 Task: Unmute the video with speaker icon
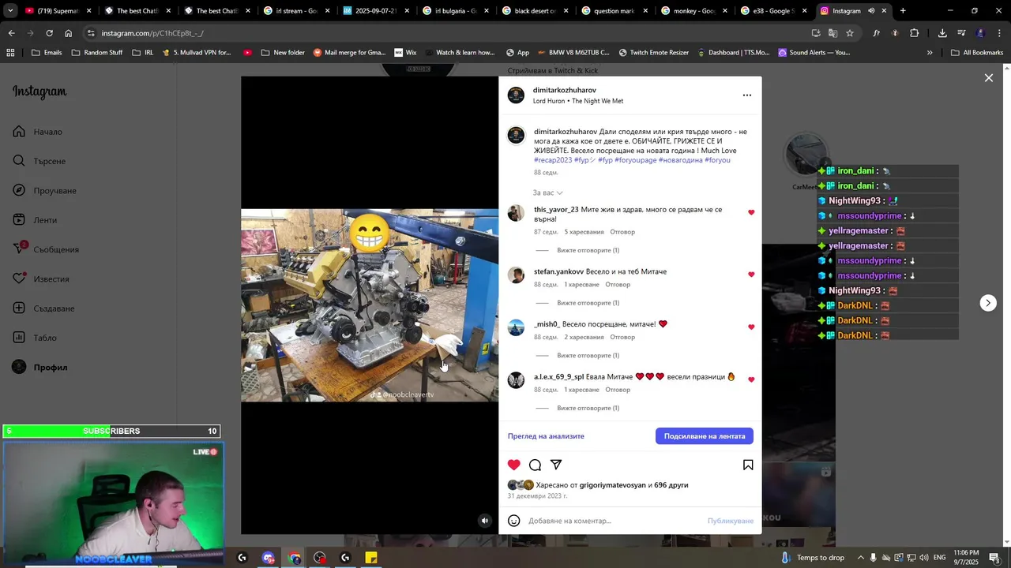(x=485, y=521)
